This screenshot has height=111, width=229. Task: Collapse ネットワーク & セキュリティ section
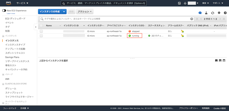click(x=3, y=103)
